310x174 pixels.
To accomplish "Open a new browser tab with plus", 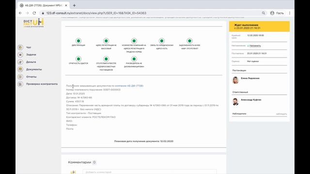I will pyautogui.click(x=74, y=5).
